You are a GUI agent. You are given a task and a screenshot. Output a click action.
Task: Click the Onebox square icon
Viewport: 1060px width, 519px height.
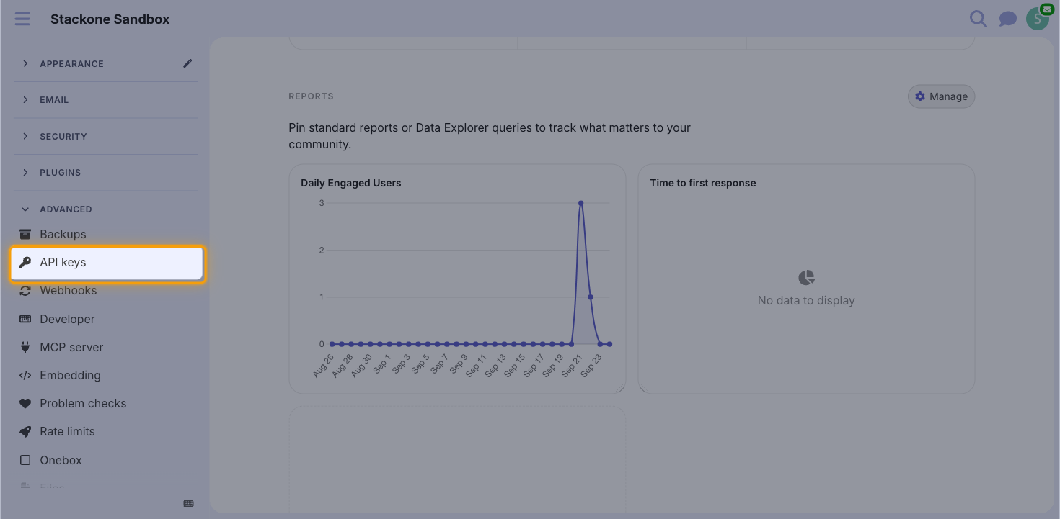tap(25, 460)
